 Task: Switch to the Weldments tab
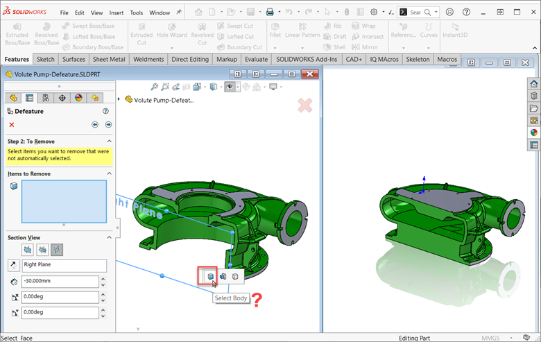[x=148, y=60]
